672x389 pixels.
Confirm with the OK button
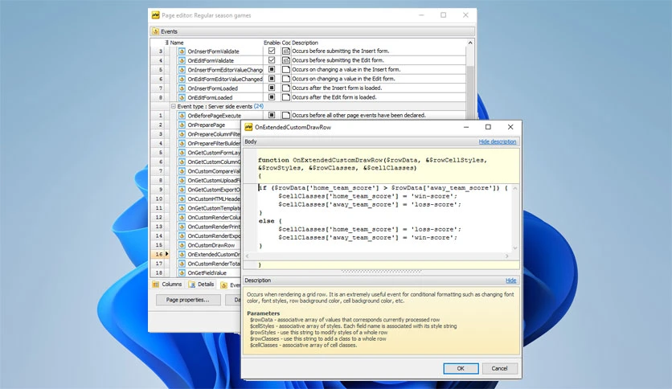pos(461,368)
